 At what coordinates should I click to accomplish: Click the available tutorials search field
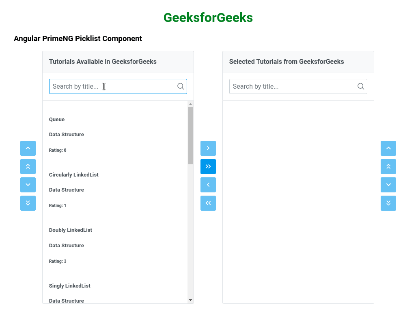[114, 86]
